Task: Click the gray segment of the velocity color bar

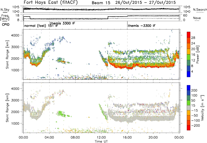Action: 189,108
